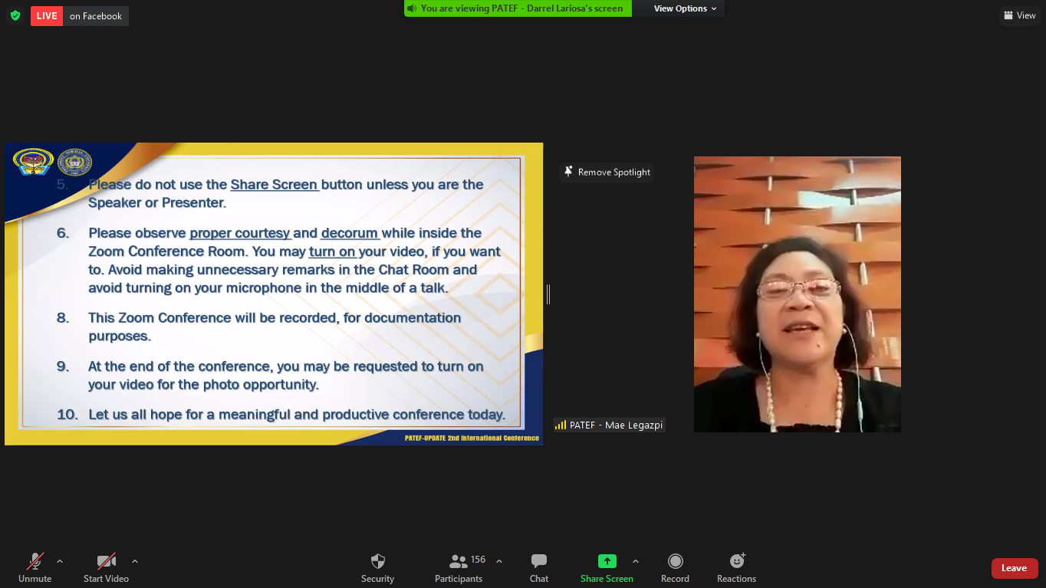
Task: Expand video options arrow beside Start Video
Action: point(135,561)
